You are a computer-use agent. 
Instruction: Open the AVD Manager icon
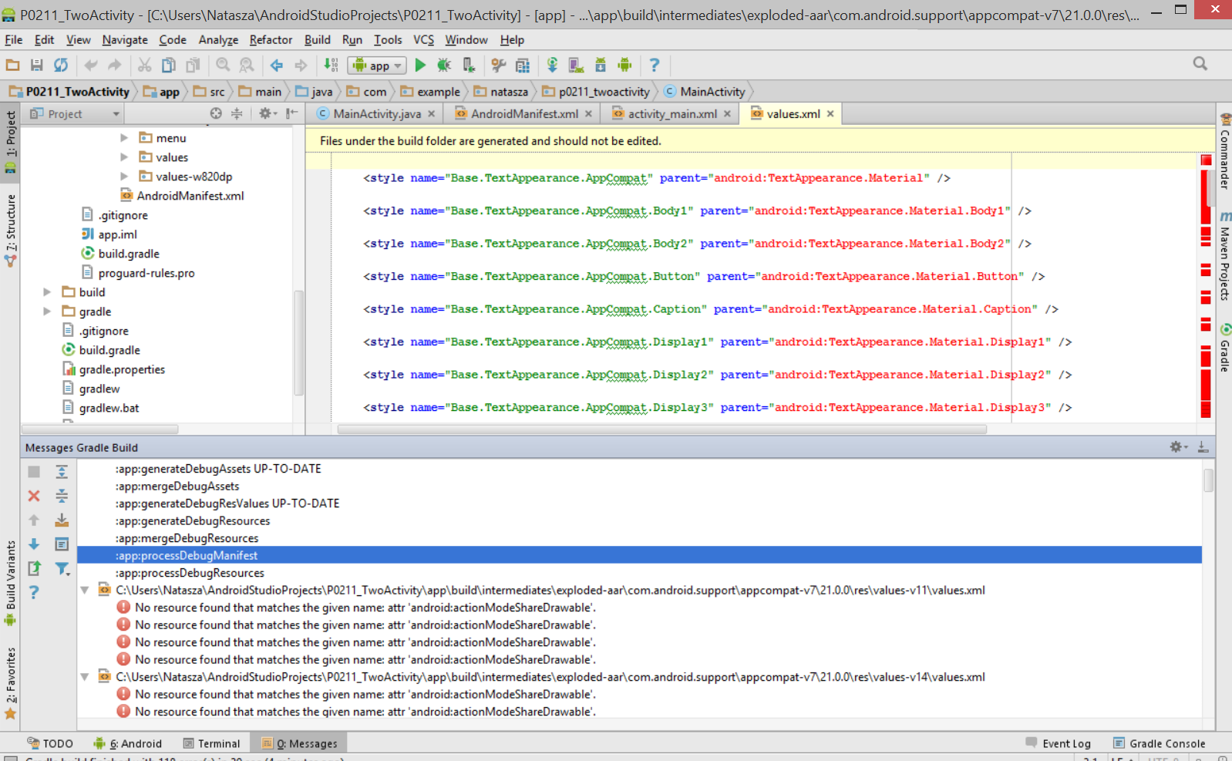click(x=576, y=66)
